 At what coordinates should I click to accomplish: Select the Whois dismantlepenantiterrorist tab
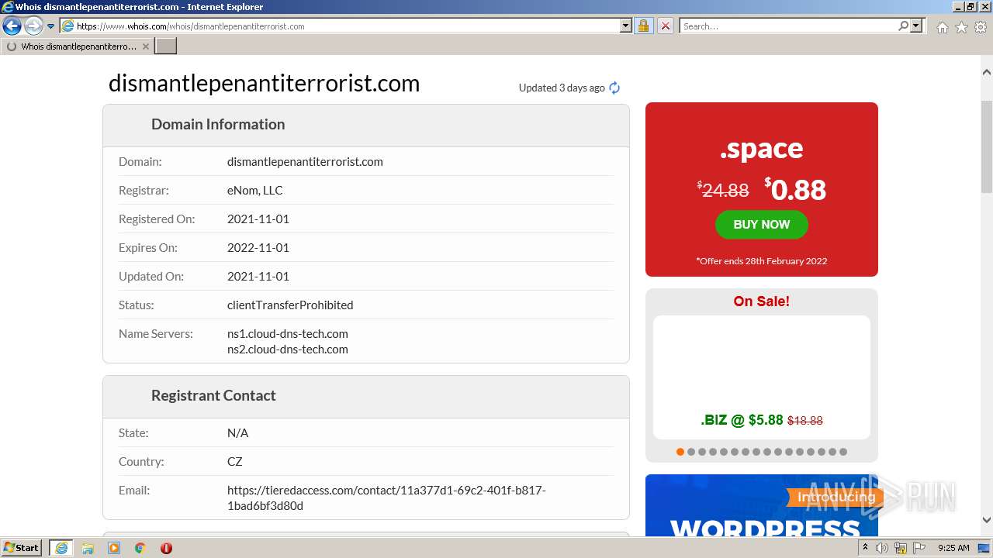coord(78,46)
